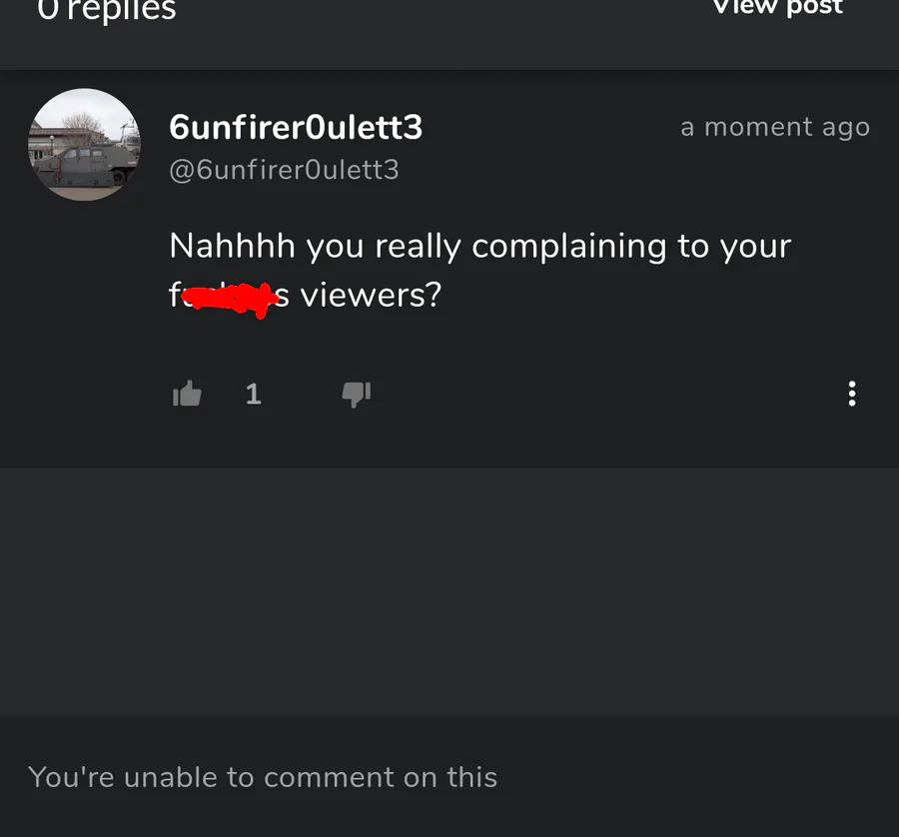Click the word "Nahhhh" in the comment

tap(232, 246)
